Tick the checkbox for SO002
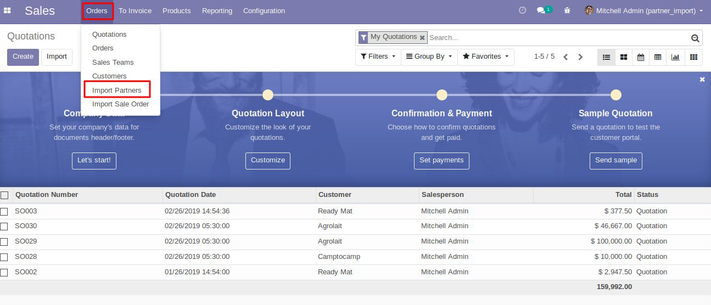711x305 pixels. 4,272
